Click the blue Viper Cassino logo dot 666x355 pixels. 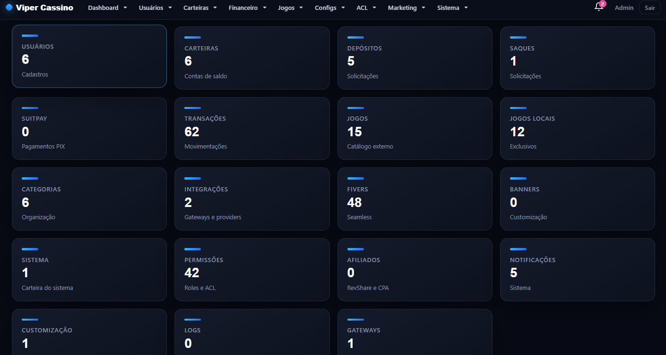(9, 8)
